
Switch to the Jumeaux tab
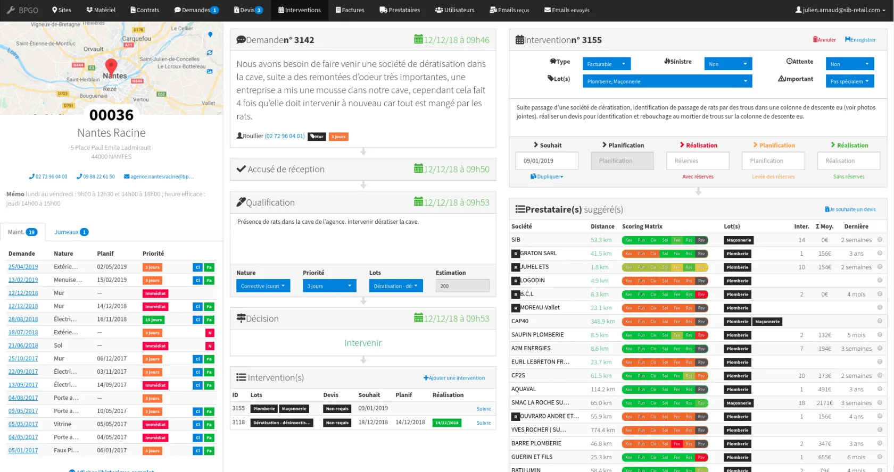(71, 232)
